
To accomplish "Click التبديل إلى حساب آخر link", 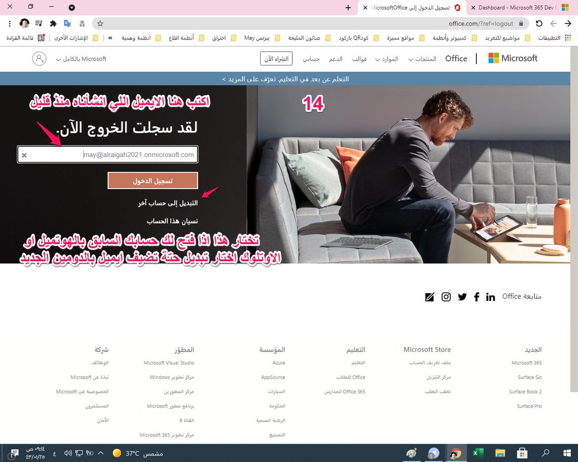I will tap(168, 203).
